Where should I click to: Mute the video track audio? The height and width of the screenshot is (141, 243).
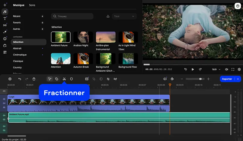coord(4,103)
